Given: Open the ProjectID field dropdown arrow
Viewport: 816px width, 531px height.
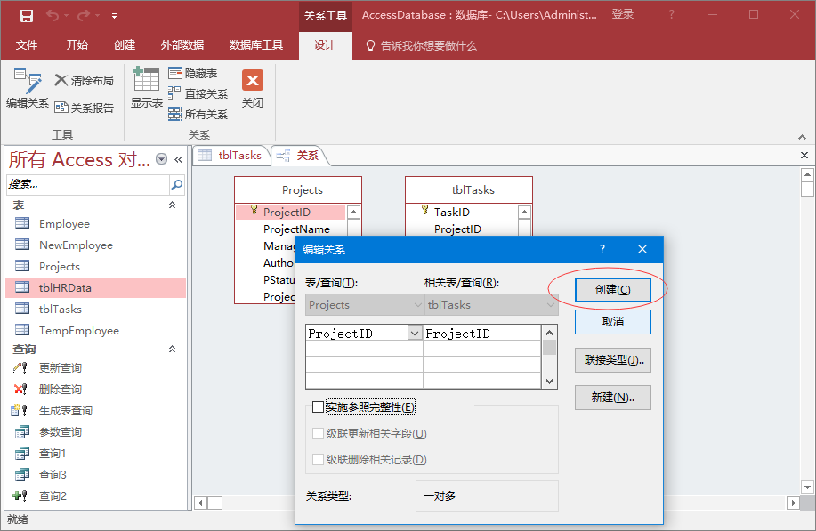Looking at the screenshot, I should 414,334.
